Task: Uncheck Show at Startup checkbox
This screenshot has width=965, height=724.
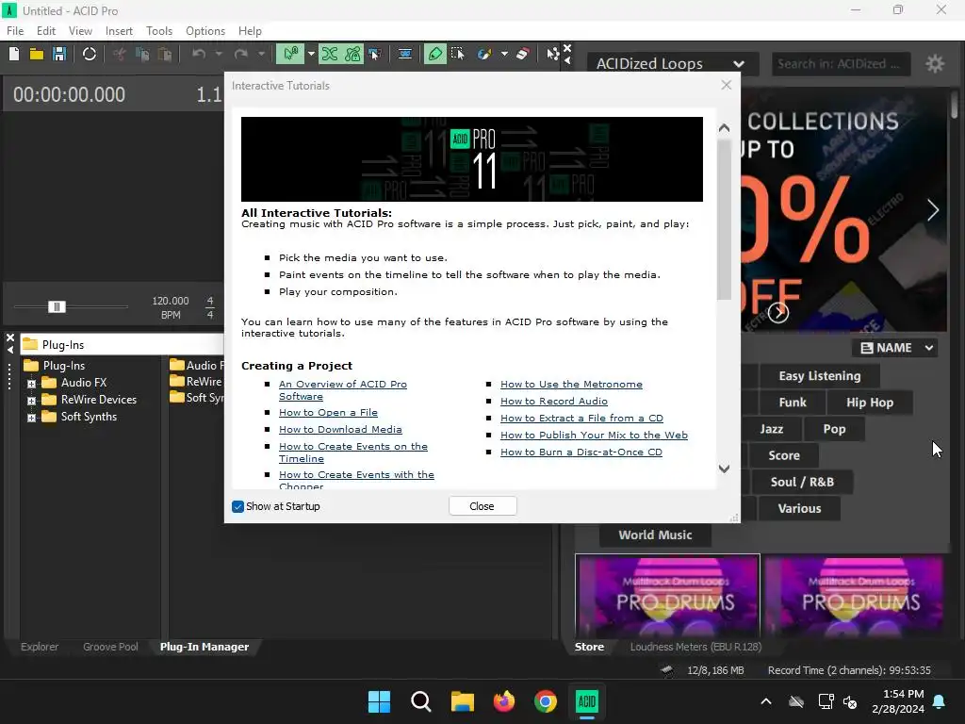Action: tap(238, 506)
